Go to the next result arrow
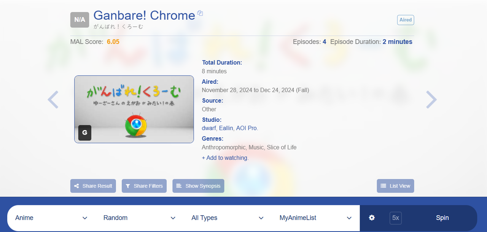 point(431,100)
